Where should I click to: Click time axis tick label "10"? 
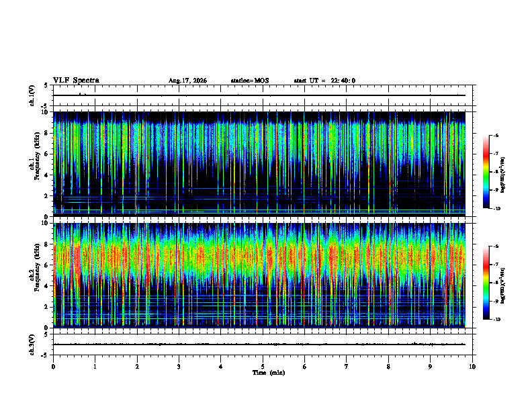tap(472, 367)
